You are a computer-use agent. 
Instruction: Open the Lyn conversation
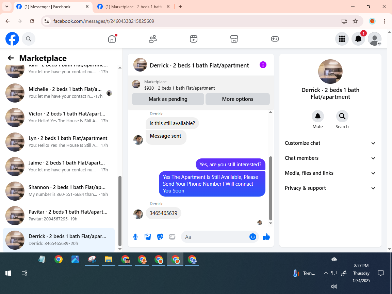point(59,142)
